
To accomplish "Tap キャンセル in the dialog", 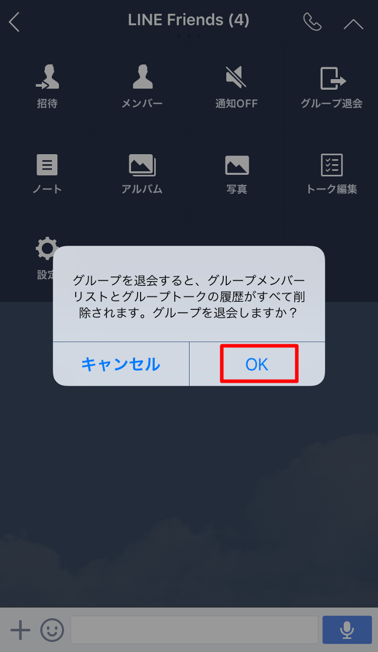I will pos(121,364).
